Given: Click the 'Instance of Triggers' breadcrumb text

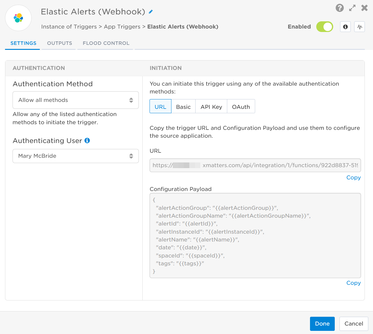Looking at the screenshot, I should 69,27.
